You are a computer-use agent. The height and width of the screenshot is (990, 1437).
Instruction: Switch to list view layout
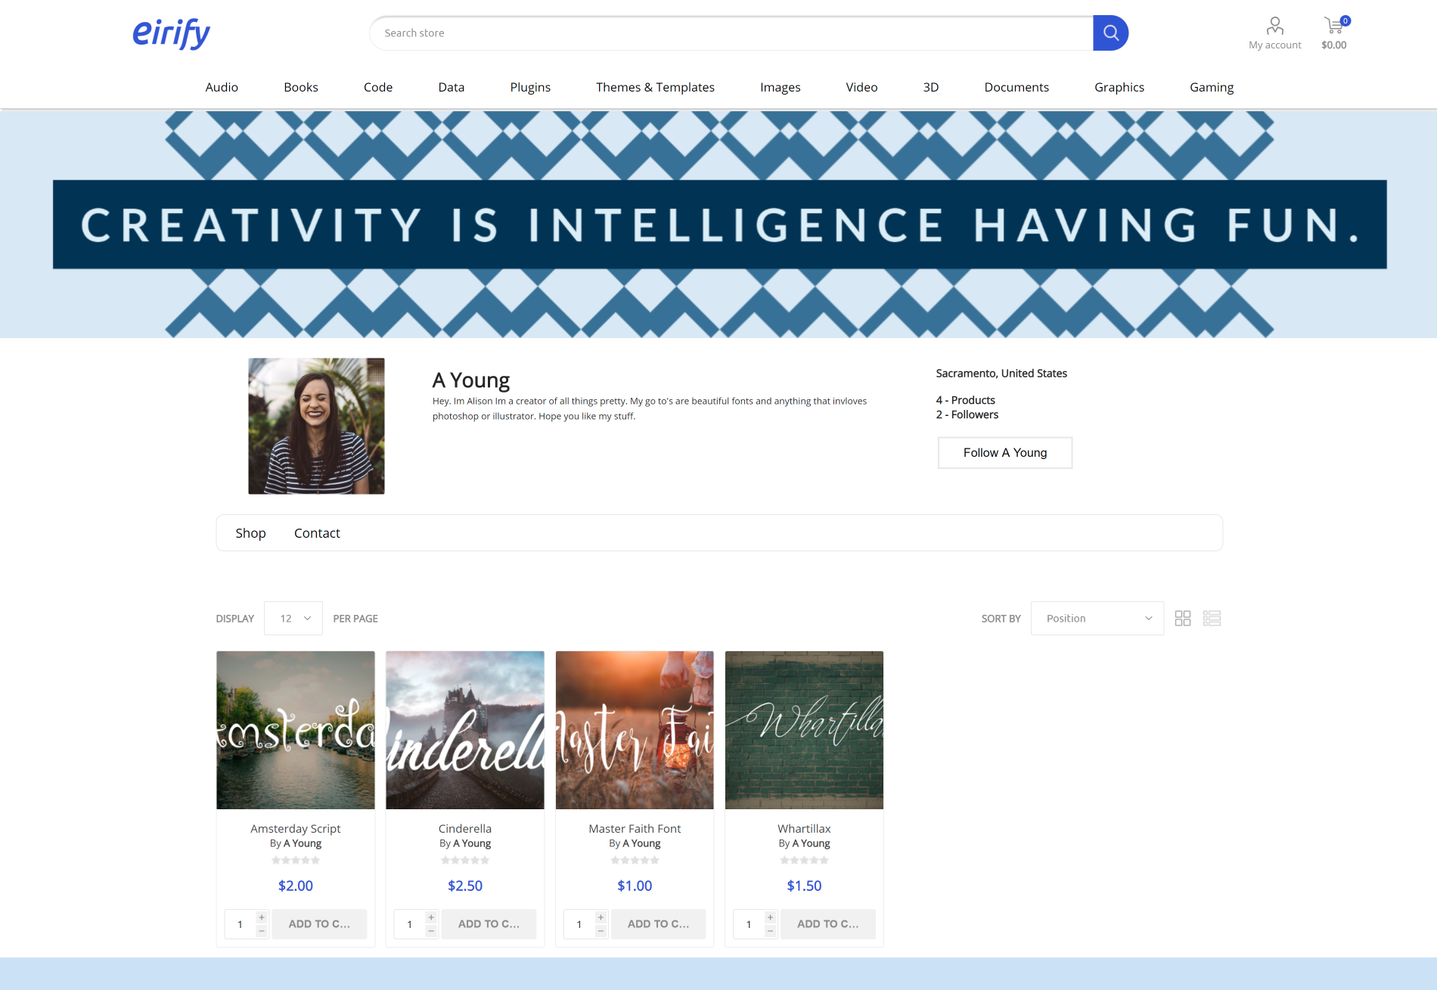(x=1212, y=619)
